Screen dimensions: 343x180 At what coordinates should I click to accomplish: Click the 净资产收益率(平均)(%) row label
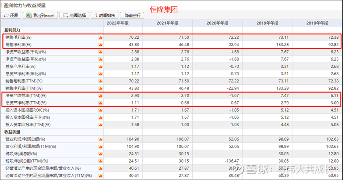[x=26, y=52]
